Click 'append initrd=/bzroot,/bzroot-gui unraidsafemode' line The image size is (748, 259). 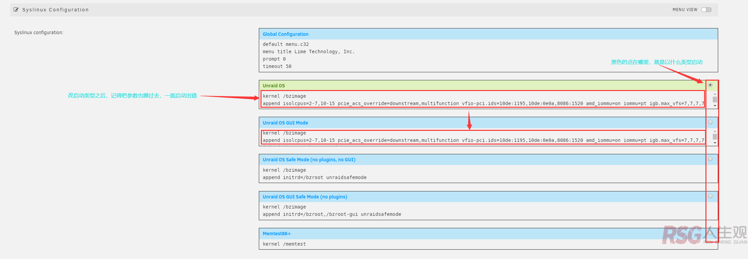click(332, 214)
